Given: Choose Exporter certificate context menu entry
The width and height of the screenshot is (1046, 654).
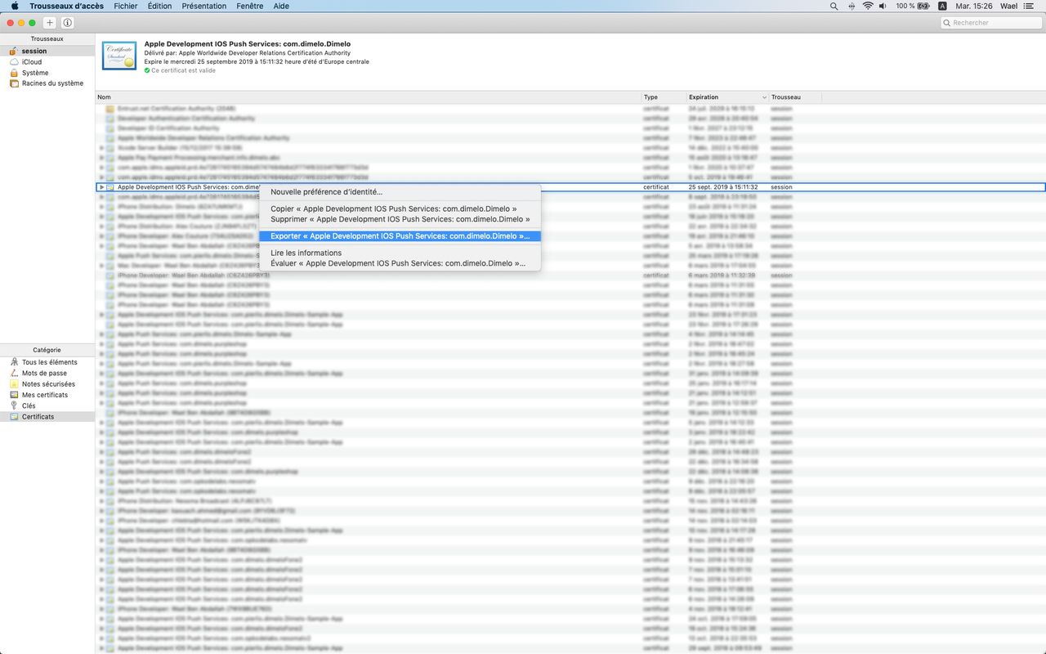Looking at the screenshot, I should pyautogui.click(x=400, y=236).
